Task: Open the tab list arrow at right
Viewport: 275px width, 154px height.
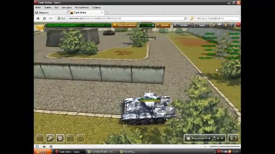Action: pos(238,12)
